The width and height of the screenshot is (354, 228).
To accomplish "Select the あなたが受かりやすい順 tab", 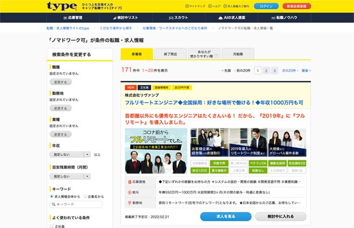I will pyautogui.click(x=204, y=54).
